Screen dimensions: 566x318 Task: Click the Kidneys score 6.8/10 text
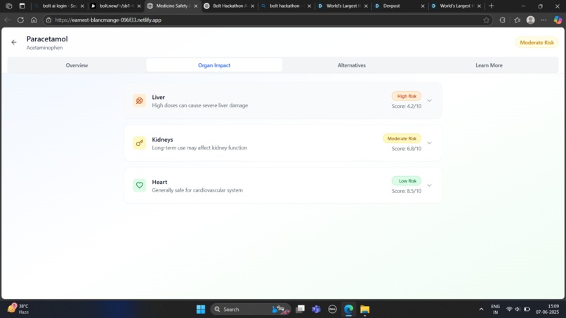pos(407,148)
